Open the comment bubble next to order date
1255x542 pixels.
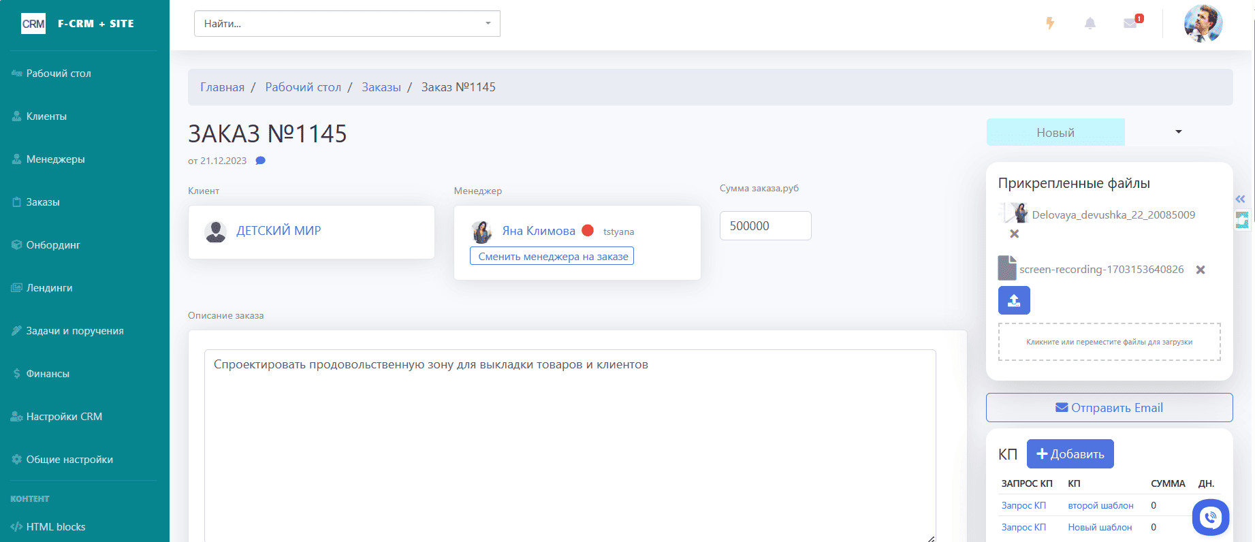click(260, 161)
